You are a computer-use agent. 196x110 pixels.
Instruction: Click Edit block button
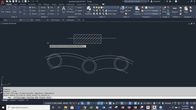point(128,11)
